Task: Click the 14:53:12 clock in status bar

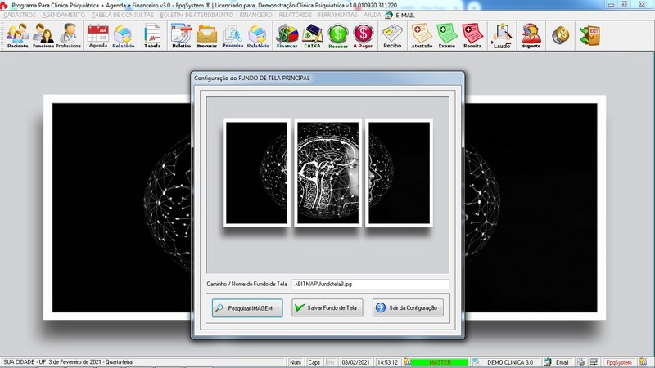Action: [387, 362]
